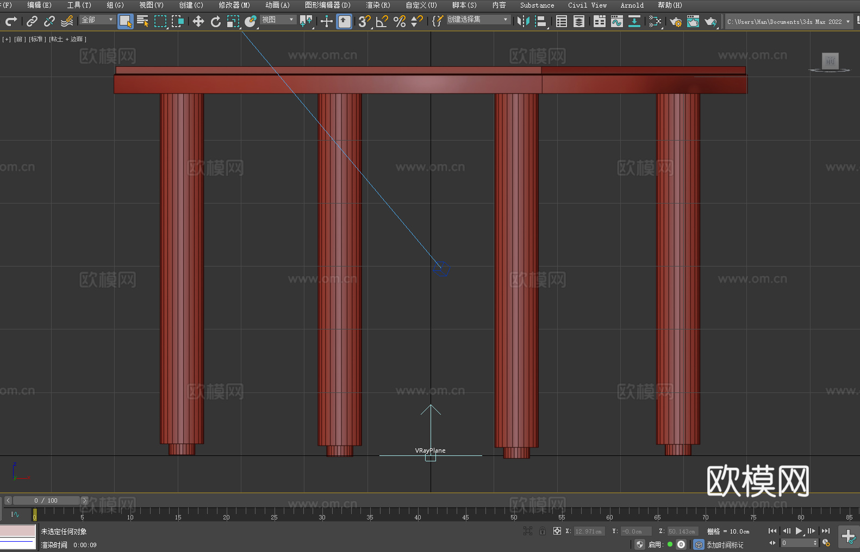Open the 编辑(E) menu
Image resolution: width=860 pixels, height=552 pixels.
pos(39,5)
